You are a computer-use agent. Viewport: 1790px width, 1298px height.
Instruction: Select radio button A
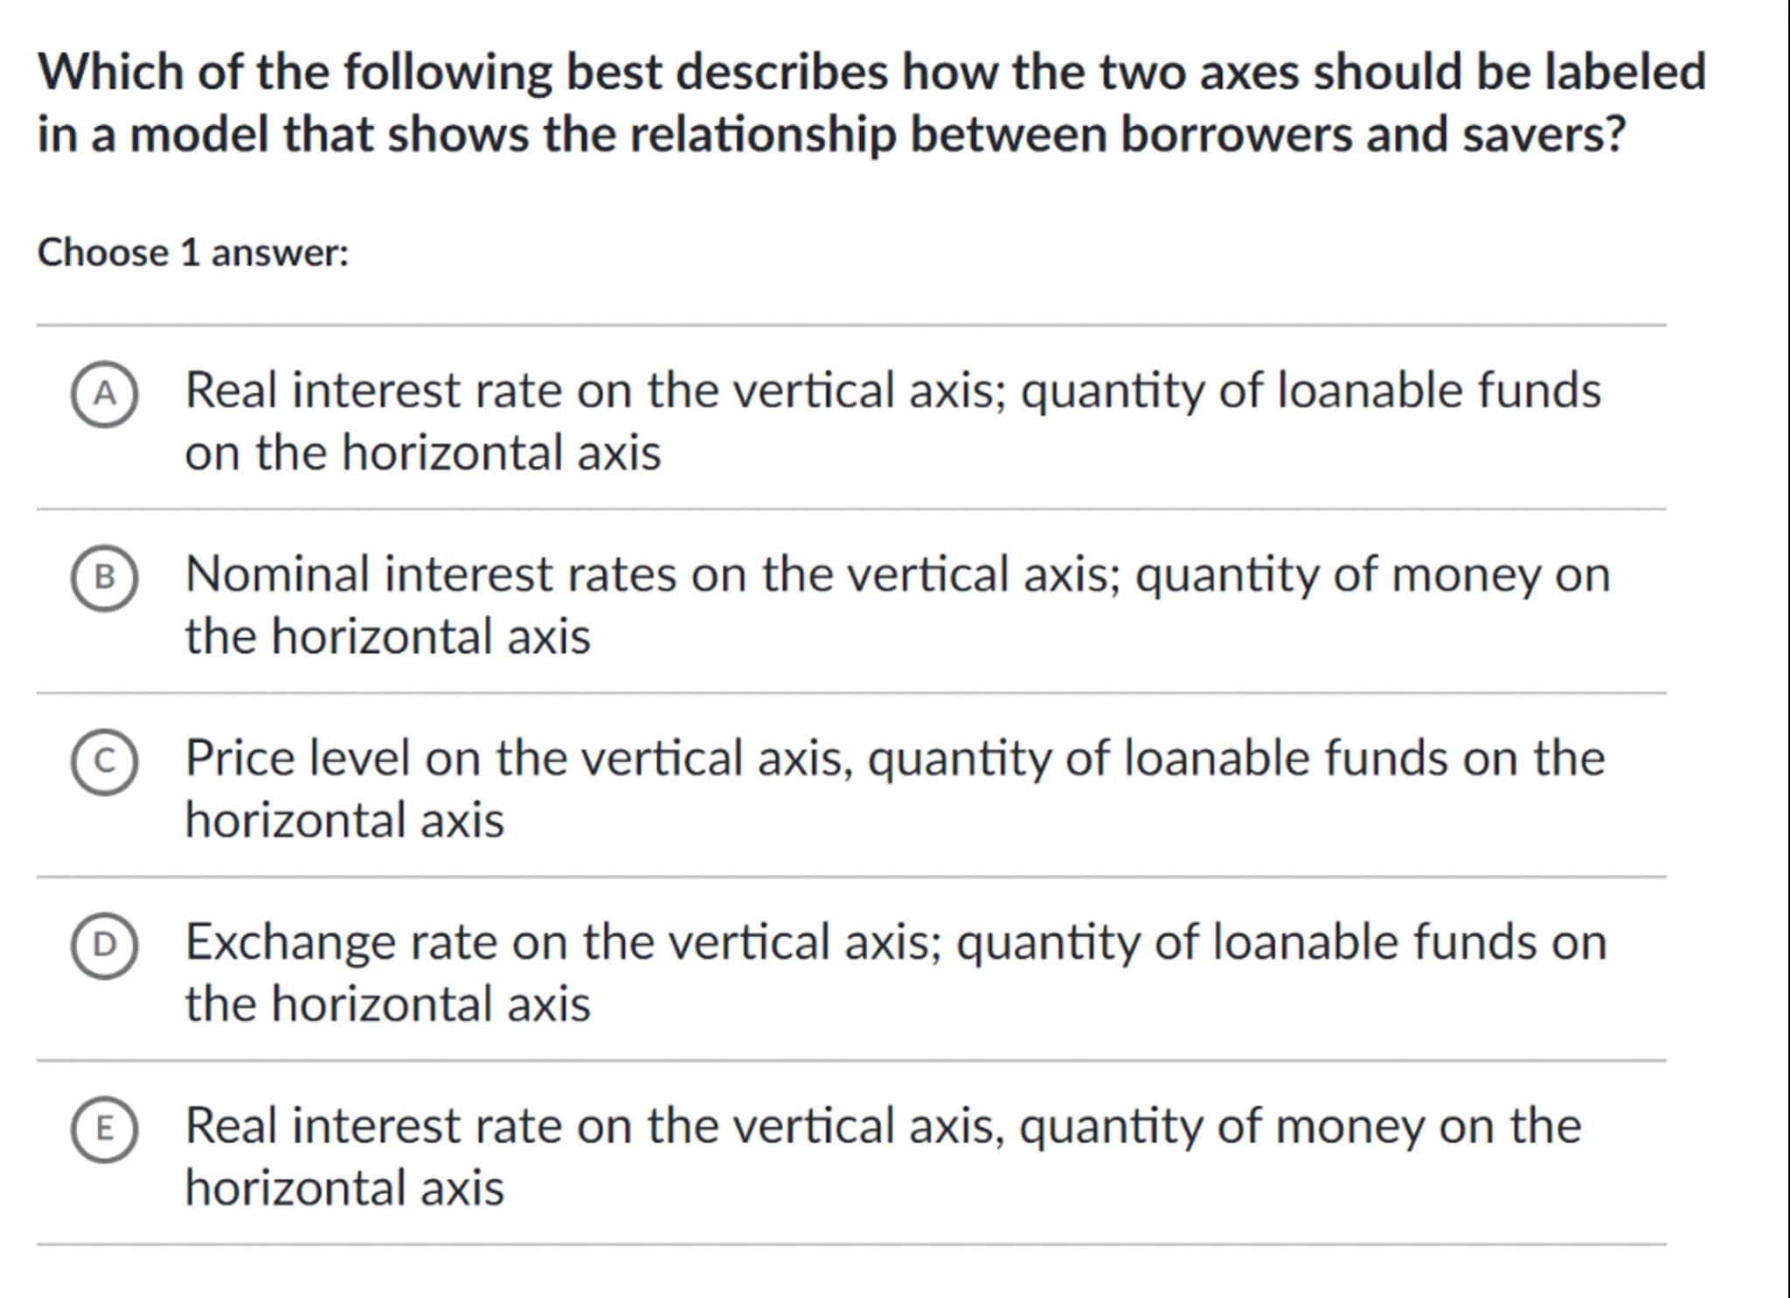[104, 394]
